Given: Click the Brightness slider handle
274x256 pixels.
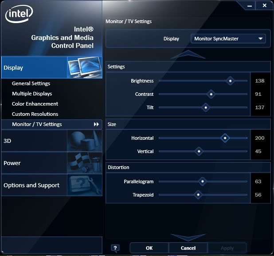Looking at the screenshot, I should point(230,81).
